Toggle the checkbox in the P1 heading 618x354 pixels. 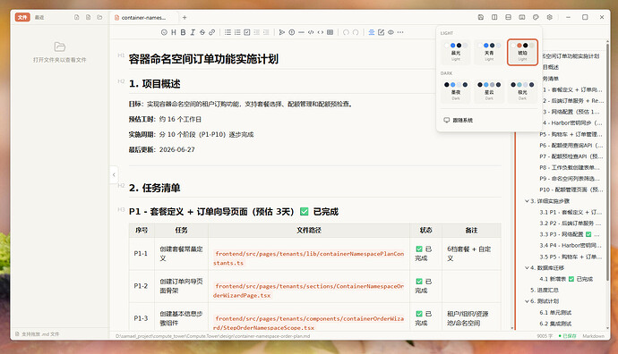tap(304, 212)
